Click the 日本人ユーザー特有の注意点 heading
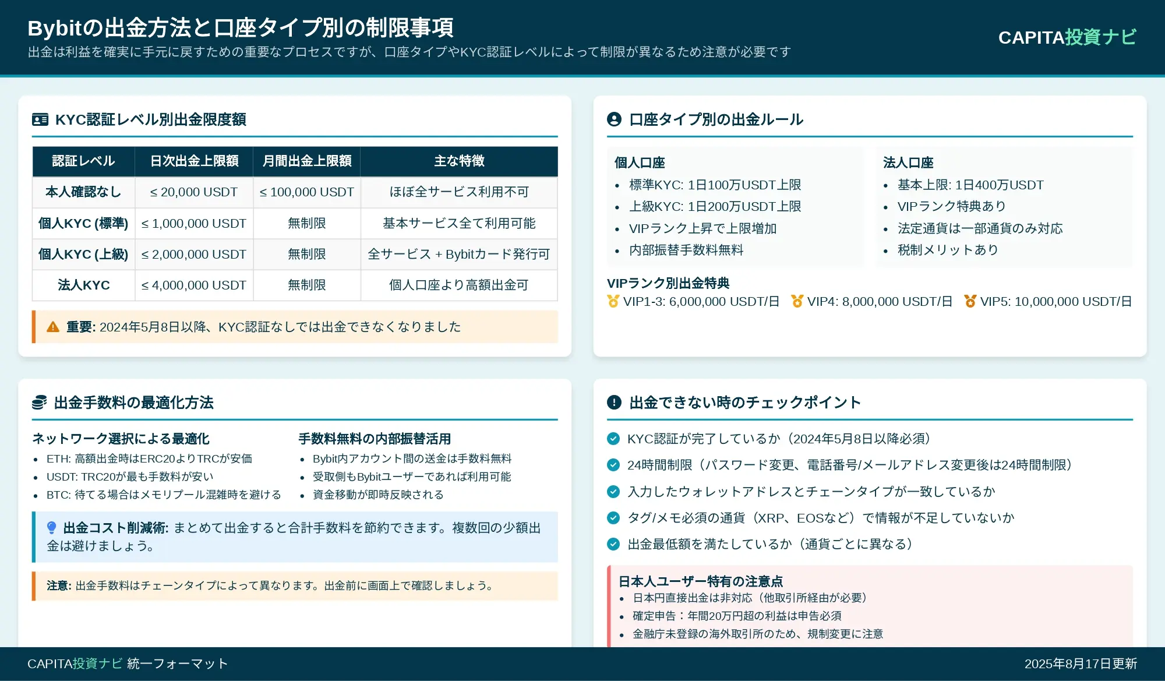 (x=700, y=581)
